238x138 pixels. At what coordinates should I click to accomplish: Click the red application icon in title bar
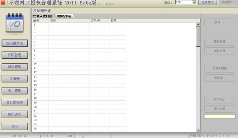click(x=2, y=2)
